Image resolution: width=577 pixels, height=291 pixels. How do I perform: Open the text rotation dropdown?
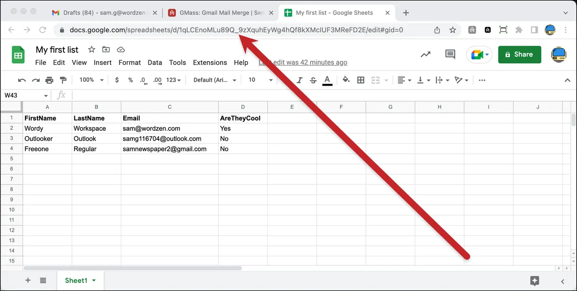(461, 80)
